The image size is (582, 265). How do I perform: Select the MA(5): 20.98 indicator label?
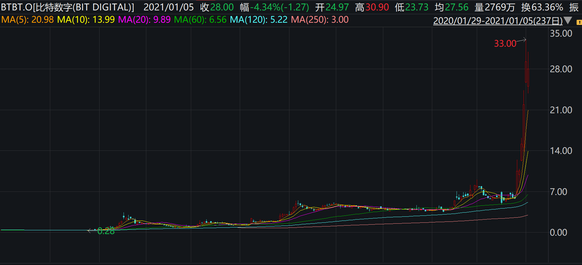click(27, 20)
